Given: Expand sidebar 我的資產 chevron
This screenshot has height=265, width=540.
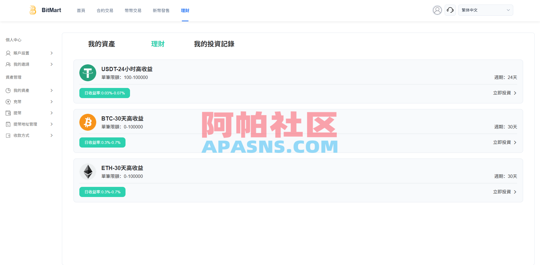Looking at the screenshot, I should coord(51,90).
